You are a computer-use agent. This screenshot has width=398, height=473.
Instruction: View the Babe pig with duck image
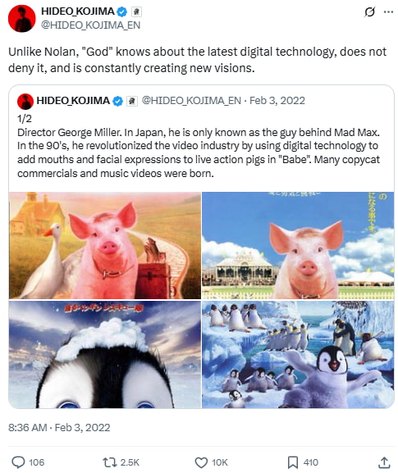pyautogui.click(x=105, y=245)
